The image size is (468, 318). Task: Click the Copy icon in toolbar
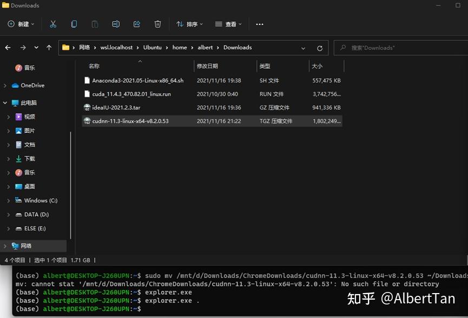[x=74, y=24]
